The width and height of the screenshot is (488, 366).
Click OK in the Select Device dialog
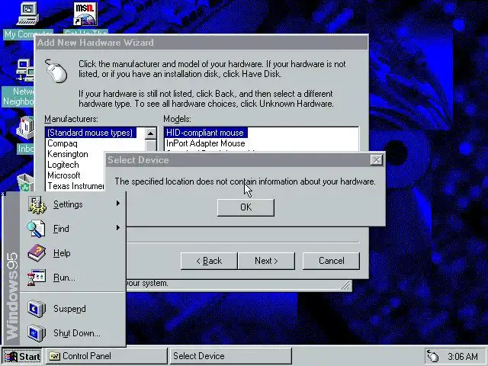pyautogui.click(x=246, y=207)
